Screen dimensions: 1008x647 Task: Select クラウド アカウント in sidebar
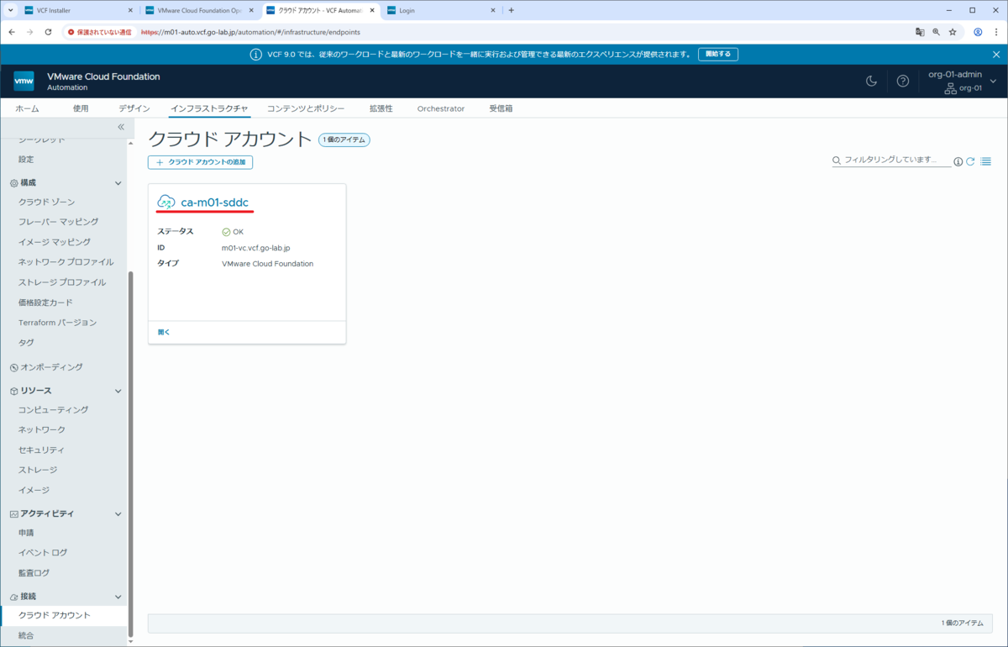[x=55, y=615]
